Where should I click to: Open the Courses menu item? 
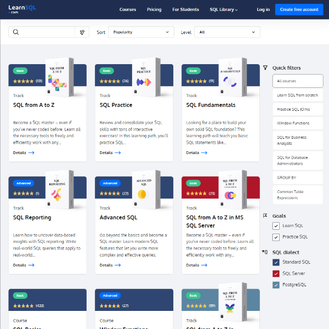pyautogui.click(x=128, y=9)
